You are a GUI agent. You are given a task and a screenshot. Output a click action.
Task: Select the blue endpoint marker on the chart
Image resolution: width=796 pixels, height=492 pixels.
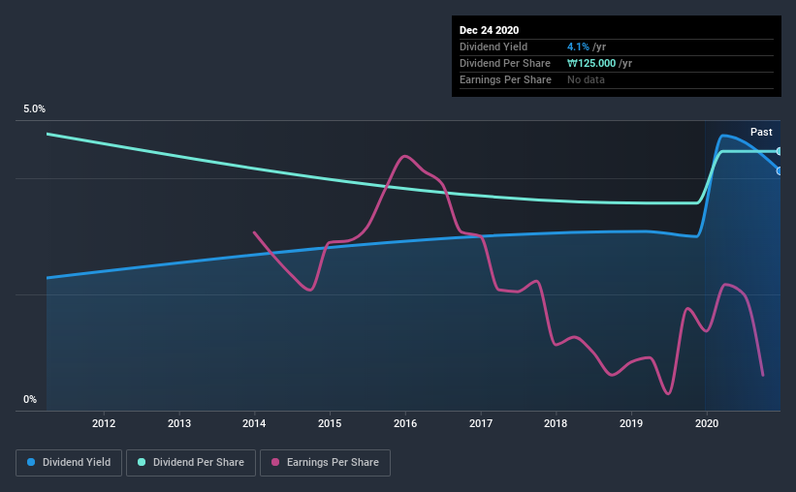(780, 170)
